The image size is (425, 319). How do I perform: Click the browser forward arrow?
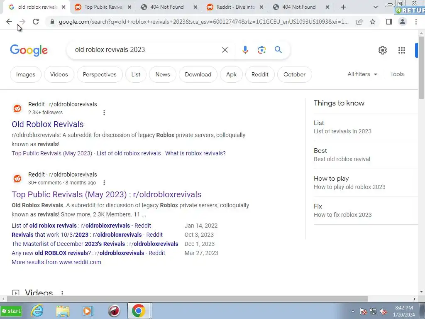(22, 22)
